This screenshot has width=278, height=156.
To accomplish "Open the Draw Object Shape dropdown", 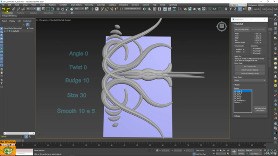I will pos(250,80).
